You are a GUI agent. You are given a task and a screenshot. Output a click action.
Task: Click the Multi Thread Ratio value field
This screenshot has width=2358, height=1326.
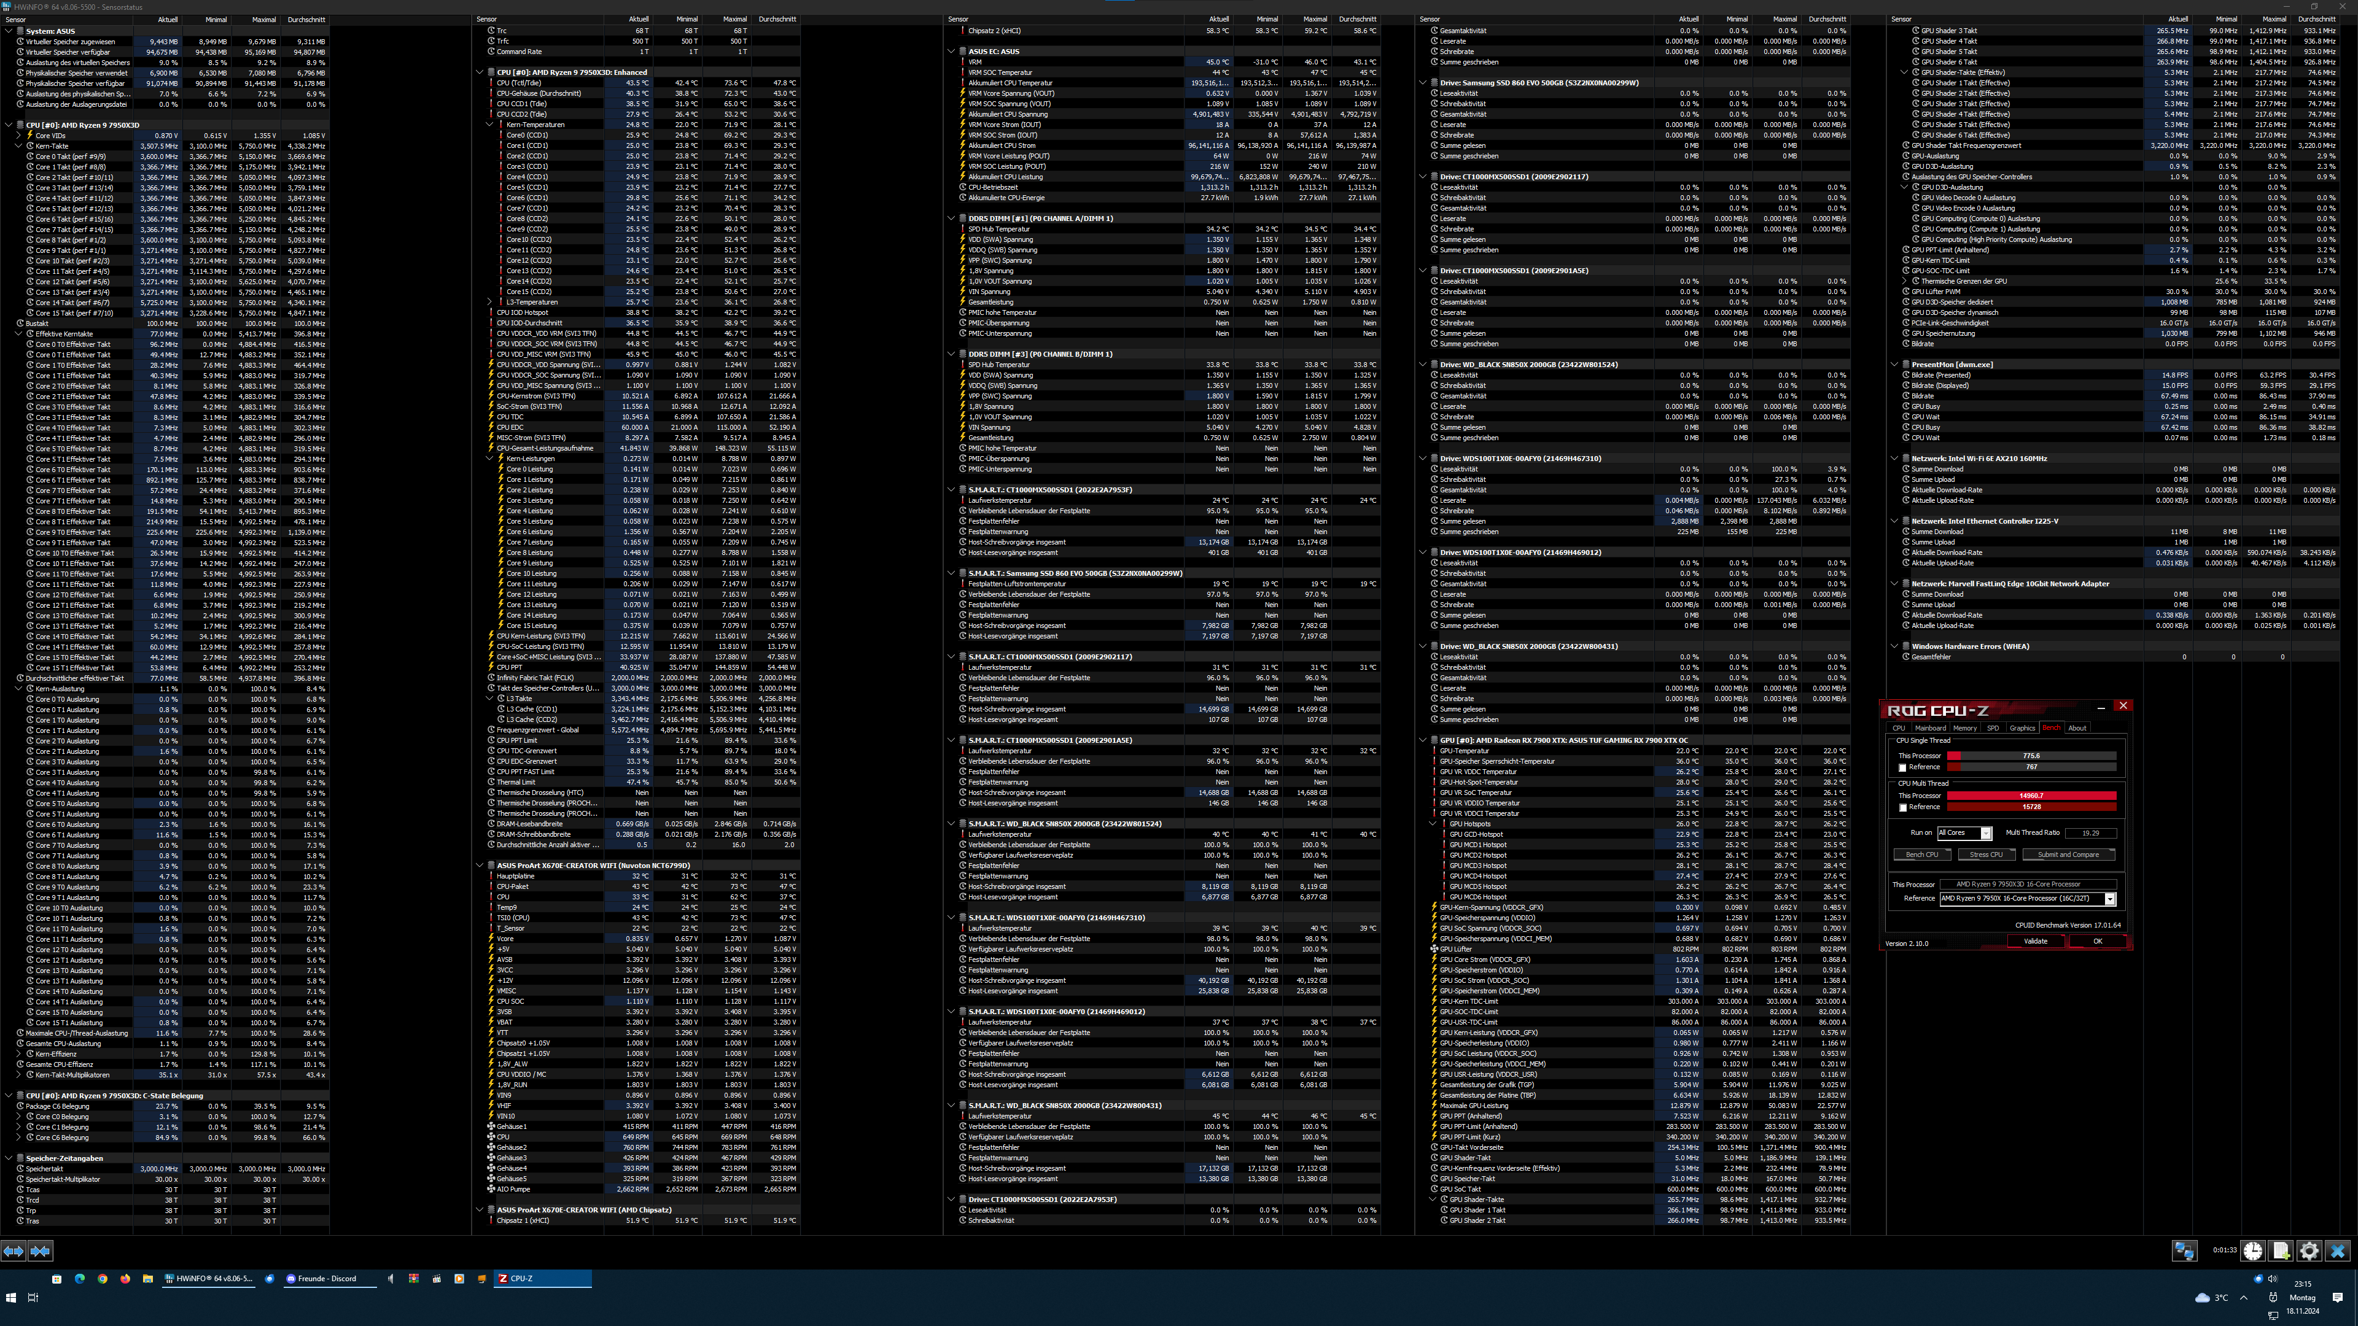pyautogui.click(x=2091, y=834)
